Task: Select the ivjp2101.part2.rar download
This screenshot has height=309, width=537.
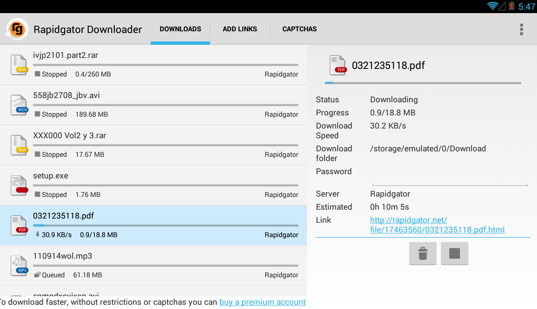Action: pyautogui.click(x=153, y=65)
